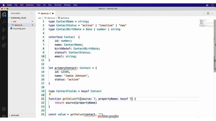The image size is (216, 121).
Task: Click the code minimap overview
Action: coord(206,23)
